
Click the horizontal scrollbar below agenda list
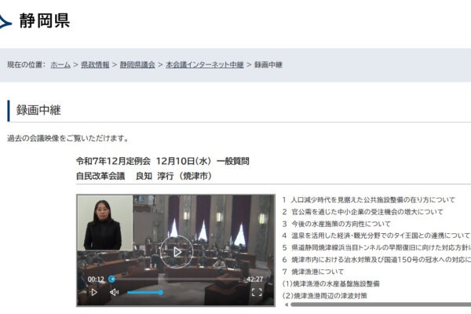377,305
